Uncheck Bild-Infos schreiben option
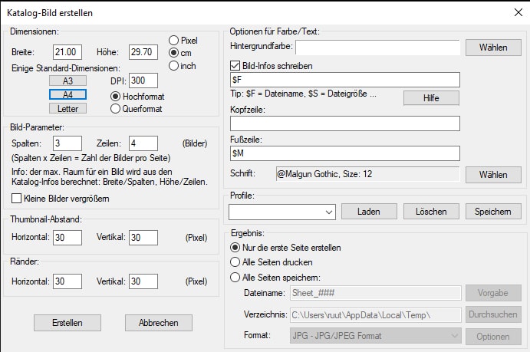This screenshot has width=530, height=352. [235, 66]
